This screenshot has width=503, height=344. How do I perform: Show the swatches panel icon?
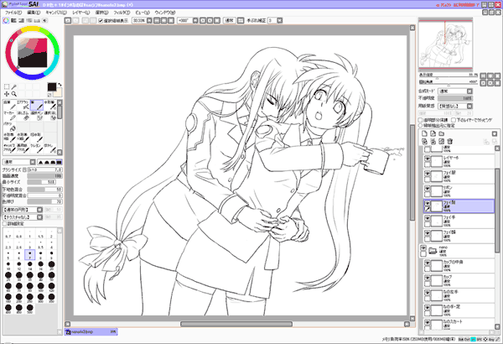click(x=37, y=21)
